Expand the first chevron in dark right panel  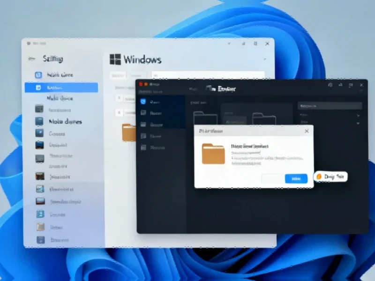click(359, 115)
